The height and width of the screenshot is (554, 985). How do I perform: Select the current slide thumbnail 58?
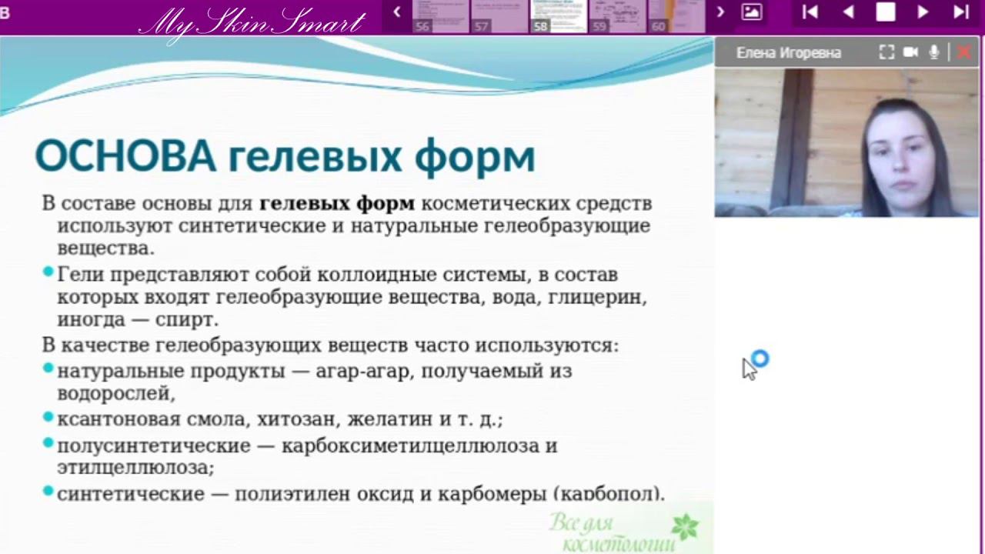point(558,16)
